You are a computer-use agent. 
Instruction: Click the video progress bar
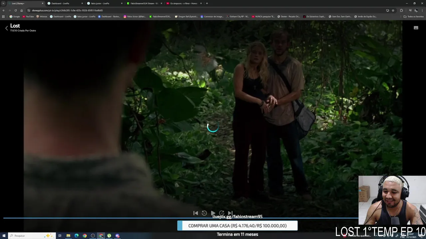coord(180,218)
